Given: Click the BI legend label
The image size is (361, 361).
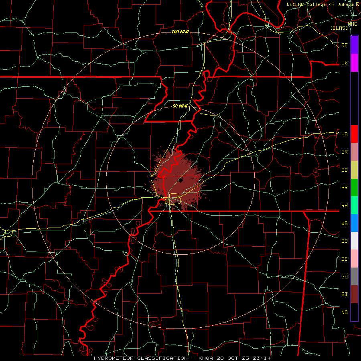Looking at the screenshot, I should (x=344, y=294).
